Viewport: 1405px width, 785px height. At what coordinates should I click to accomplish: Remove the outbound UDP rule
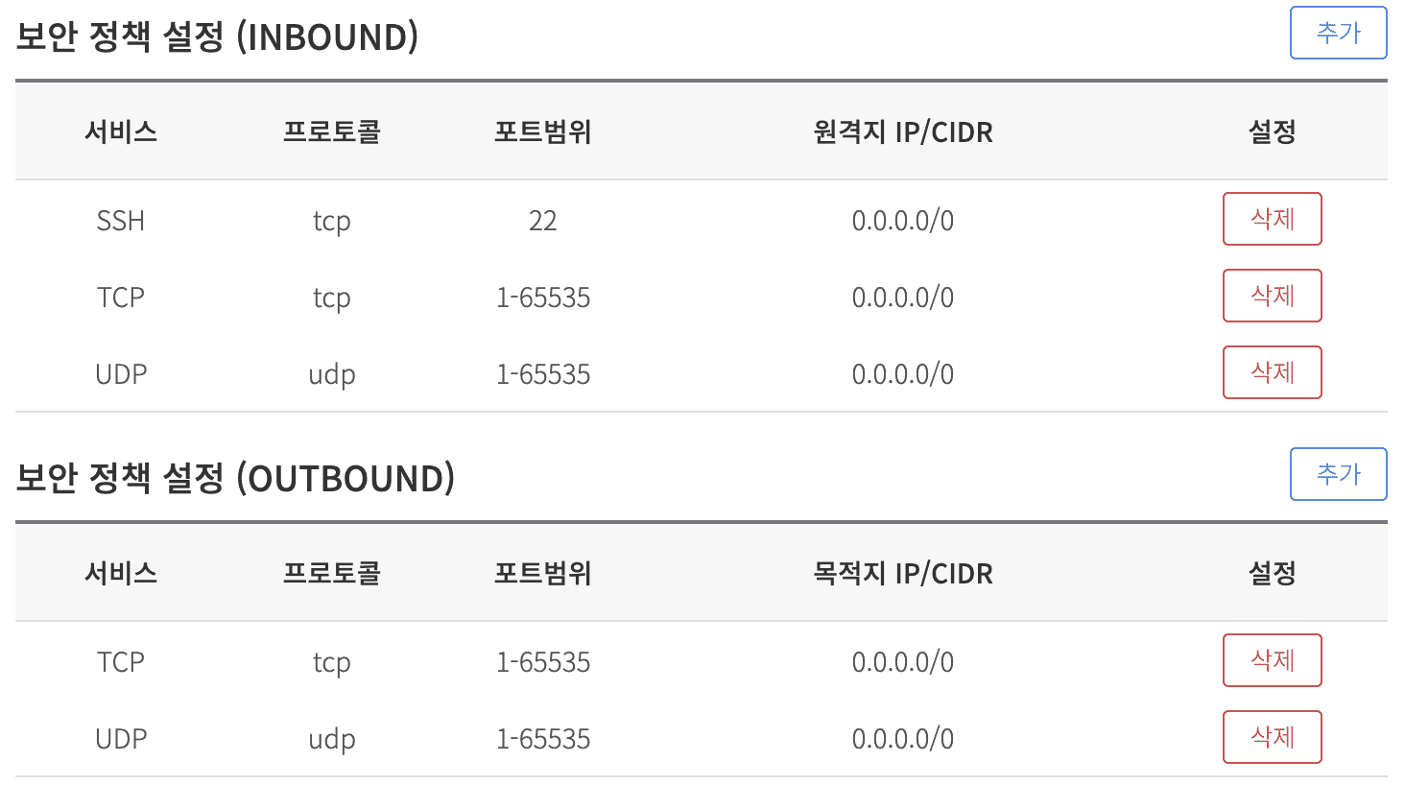[x=1273, y=737]
